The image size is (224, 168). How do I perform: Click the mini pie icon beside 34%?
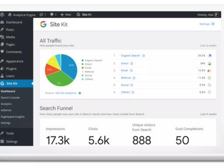tap(210, 63)
